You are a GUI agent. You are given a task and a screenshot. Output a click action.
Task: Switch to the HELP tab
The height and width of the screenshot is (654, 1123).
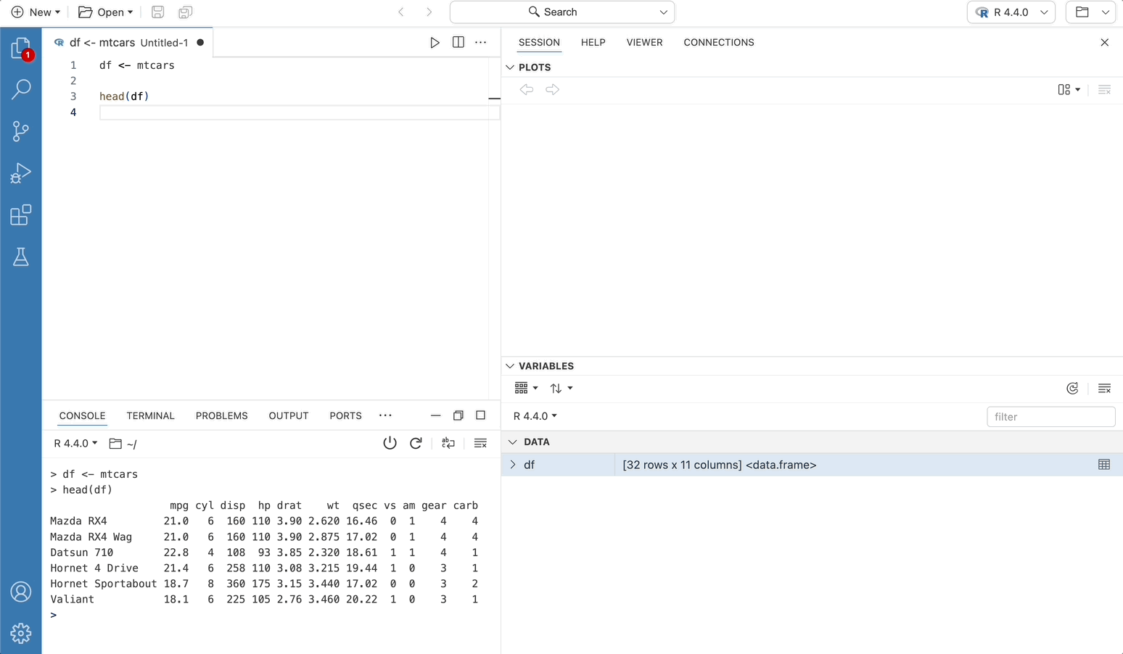pos(593,43)
